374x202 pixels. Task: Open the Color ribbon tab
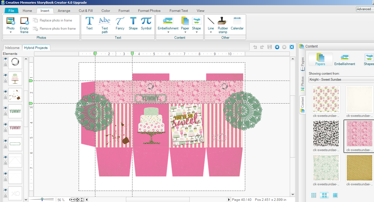coord(106,11)
